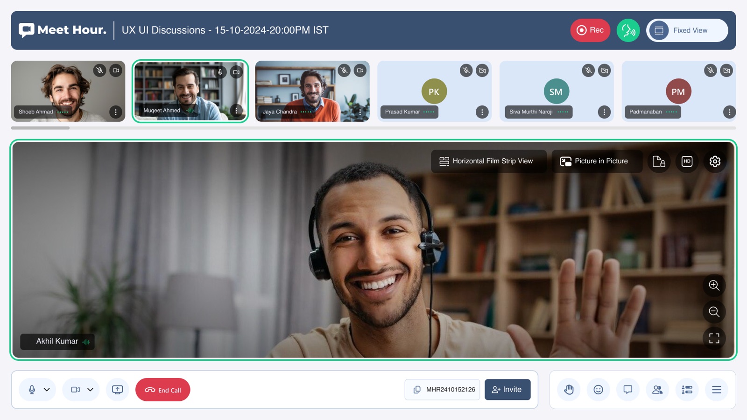Open emoji reactions smiley icon
Viewport: 747px width, 420px height.
pyautogui.click(x=598, y=390)
